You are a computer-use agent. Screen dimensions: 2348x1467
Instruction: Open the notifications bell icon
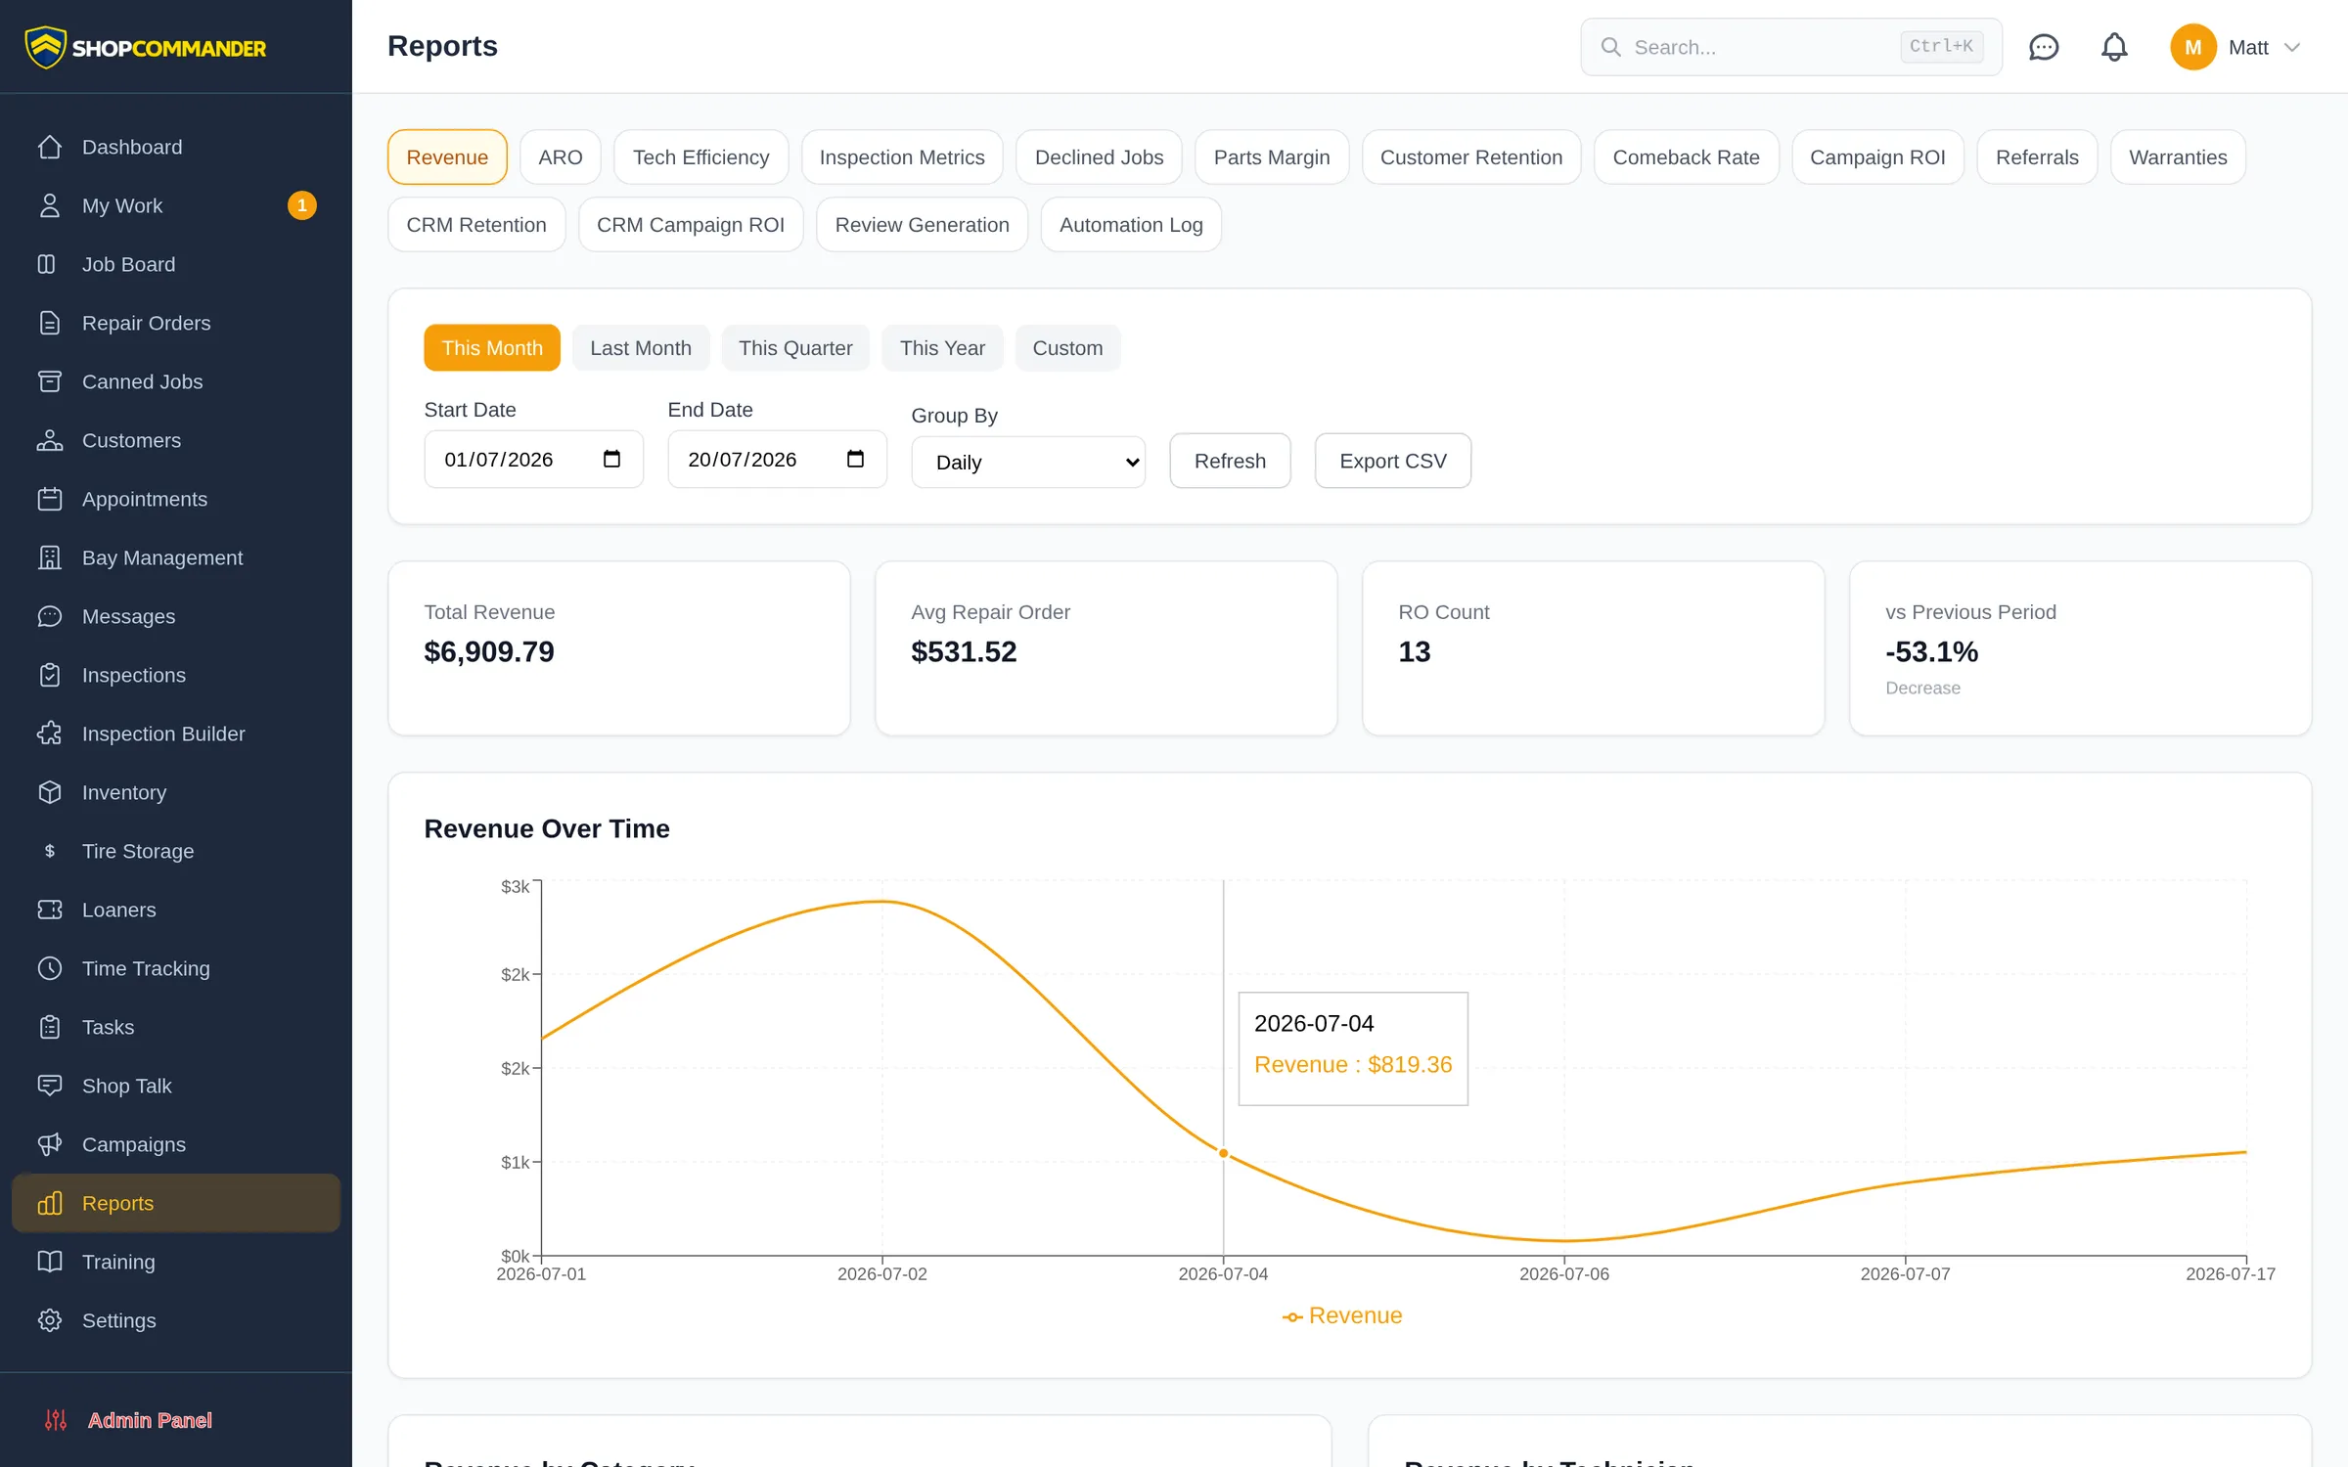[x=2114, y=47]
